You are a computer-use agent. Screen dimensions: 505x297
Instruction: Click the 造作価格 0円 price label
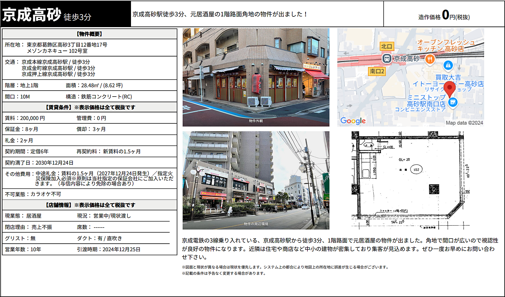(x=444, y=15)
